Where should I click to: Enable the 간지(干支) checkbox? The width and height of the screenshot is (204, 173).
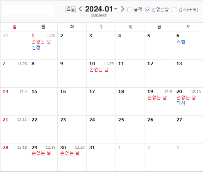pyautogui.click(x=174, y=10)
